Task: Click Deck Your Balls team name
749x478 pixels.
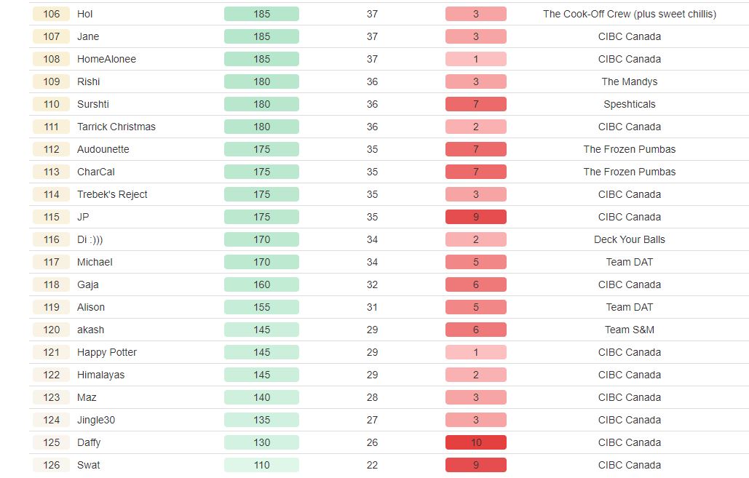Action: [630, 239]
